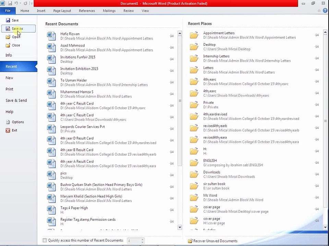Switch to the Home ribbon tab
Image resolution: width=329 pixels, height=246 pixels.
[25, 11]
